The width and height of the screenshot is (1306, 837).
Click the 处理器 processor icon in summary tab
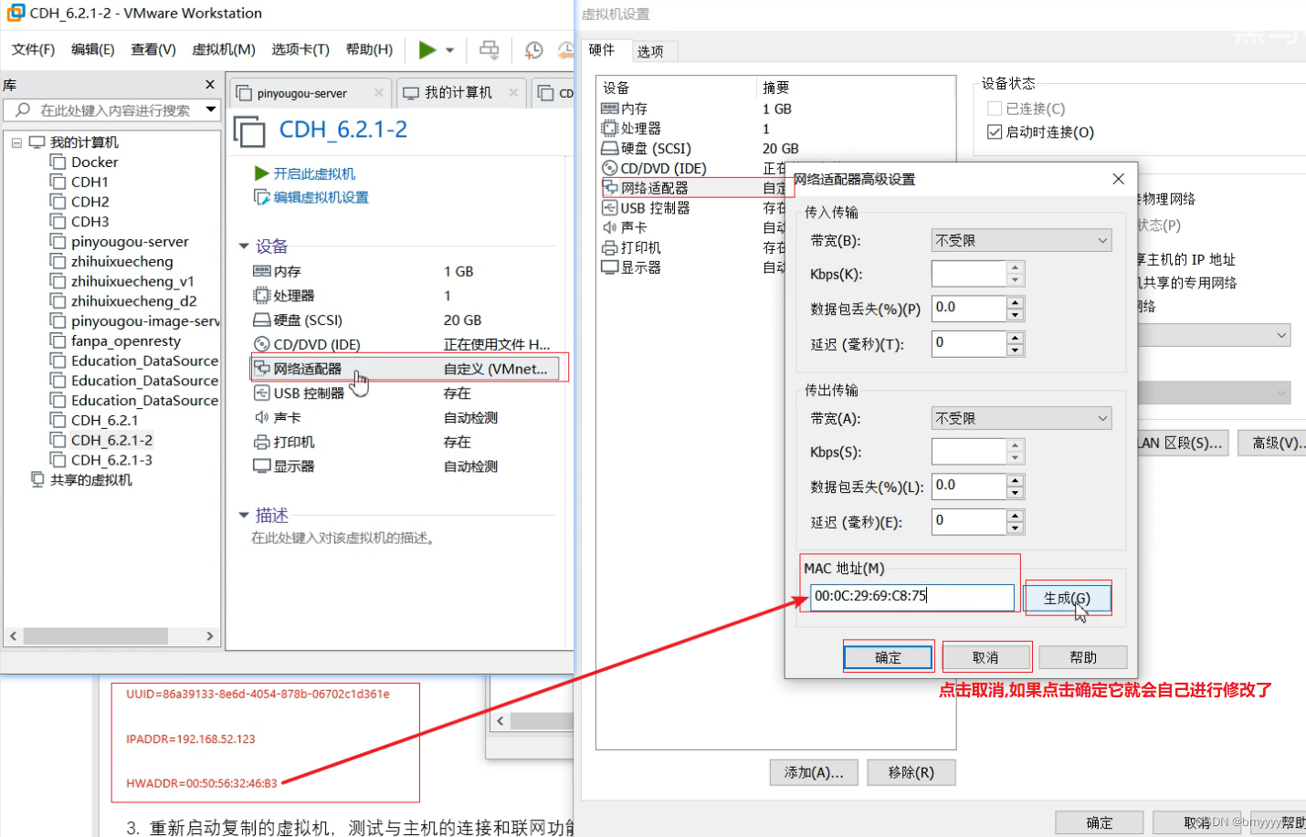261,296
